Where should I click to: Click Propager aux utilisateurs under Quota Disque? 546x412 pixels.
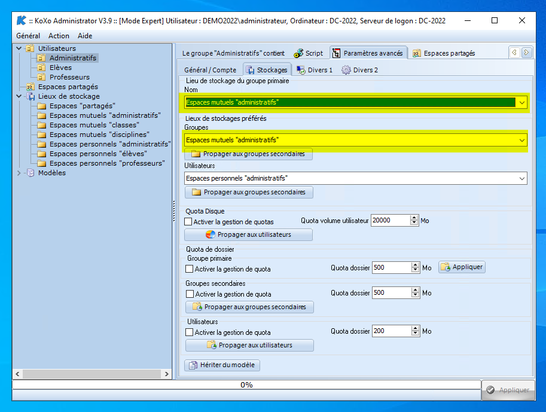248,234
